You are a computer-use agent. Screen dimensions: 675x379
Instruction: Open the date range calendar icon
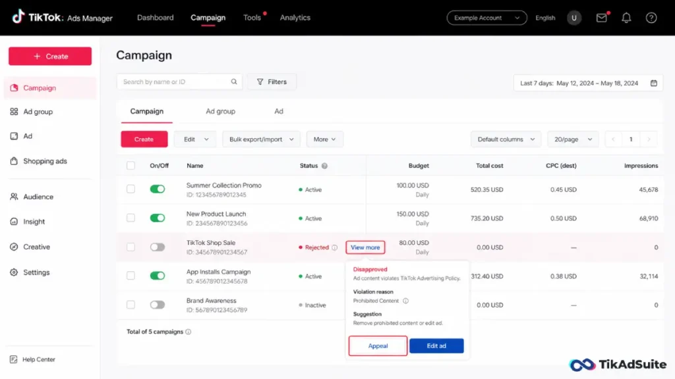pos(653,83)
